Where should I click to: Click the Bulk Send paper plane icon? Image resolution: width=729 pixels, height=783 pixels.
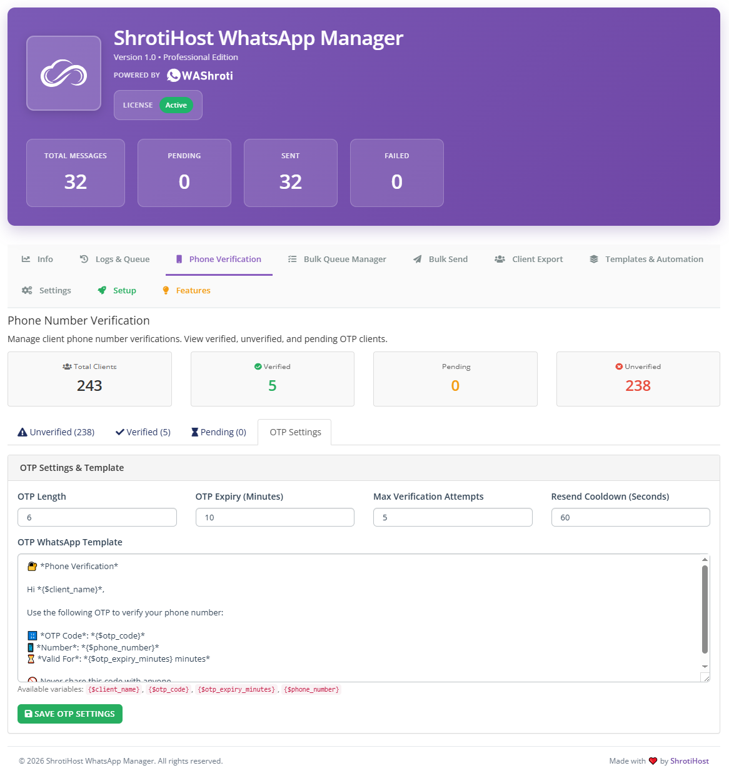pos(417,259)
